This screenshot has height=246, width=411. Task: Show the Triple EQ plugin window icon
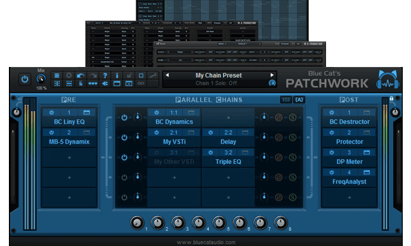coord(245,152)
